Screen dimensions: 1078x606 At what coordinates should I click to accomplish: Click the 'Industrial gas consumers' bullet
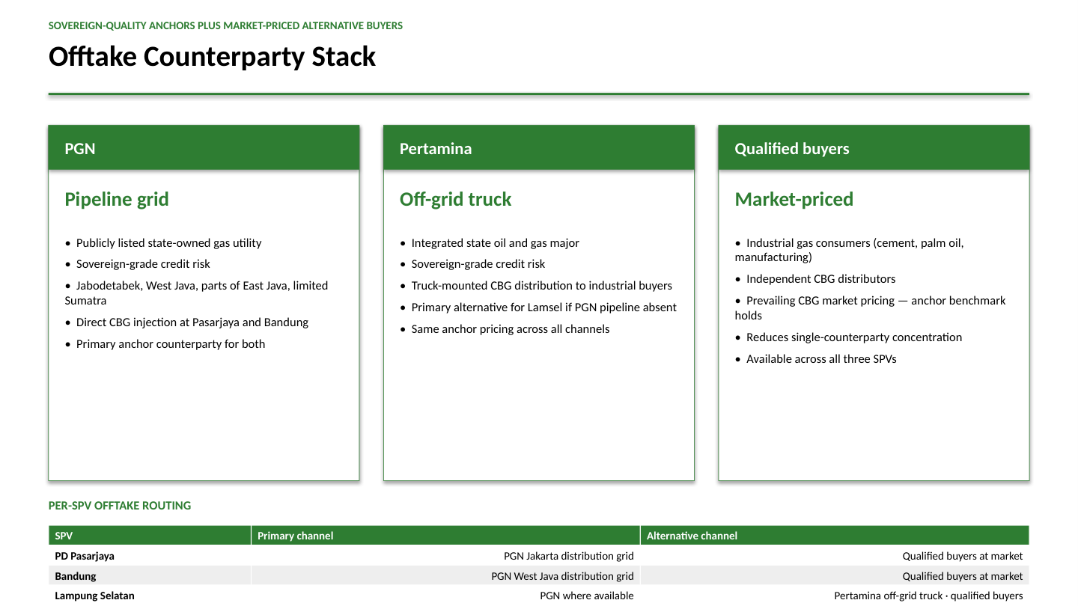[x=850, y=250]
